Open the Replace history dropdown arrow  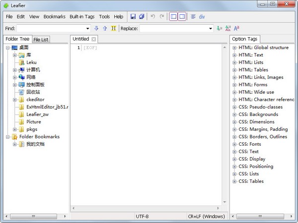click(211, 29)
